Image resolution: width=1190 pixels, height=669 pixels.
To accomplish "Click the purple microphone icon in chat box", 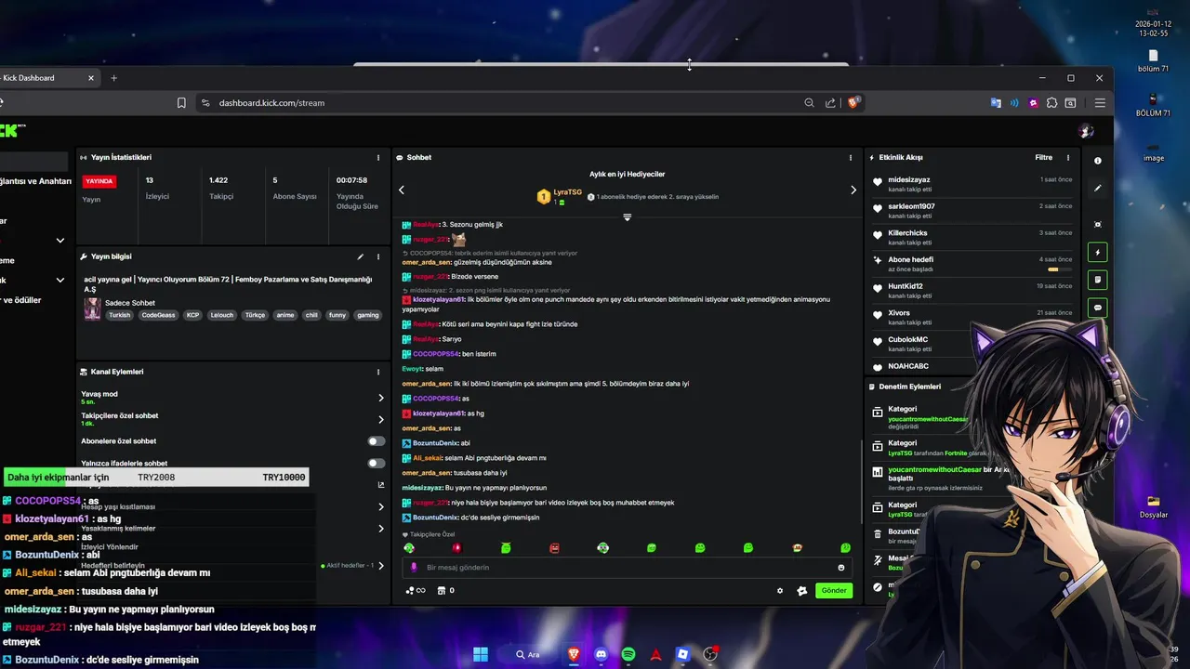I will (414, 568).
